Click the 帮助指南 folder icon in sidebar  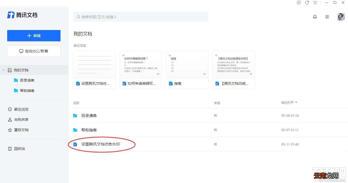[x=16, y=91]
